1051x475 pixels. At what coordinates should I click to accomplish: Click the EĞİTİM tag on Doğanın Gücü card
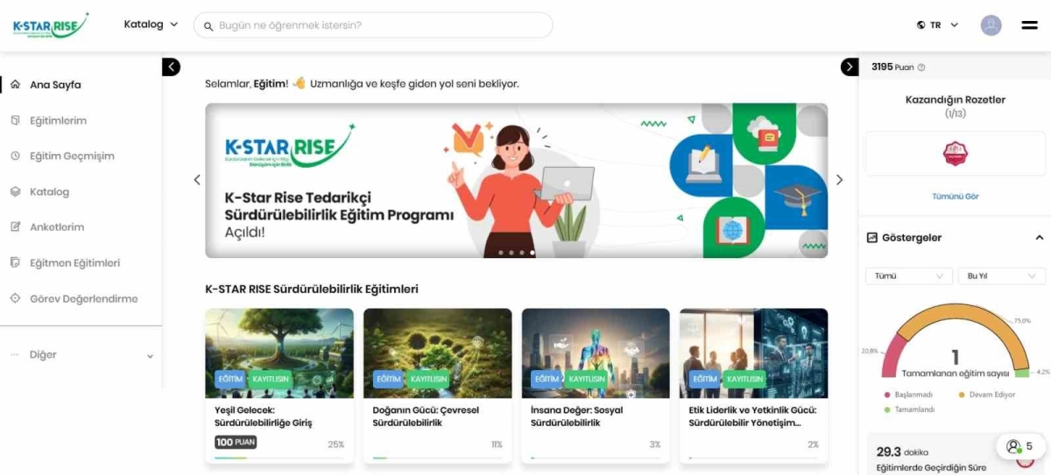(387, 379)
